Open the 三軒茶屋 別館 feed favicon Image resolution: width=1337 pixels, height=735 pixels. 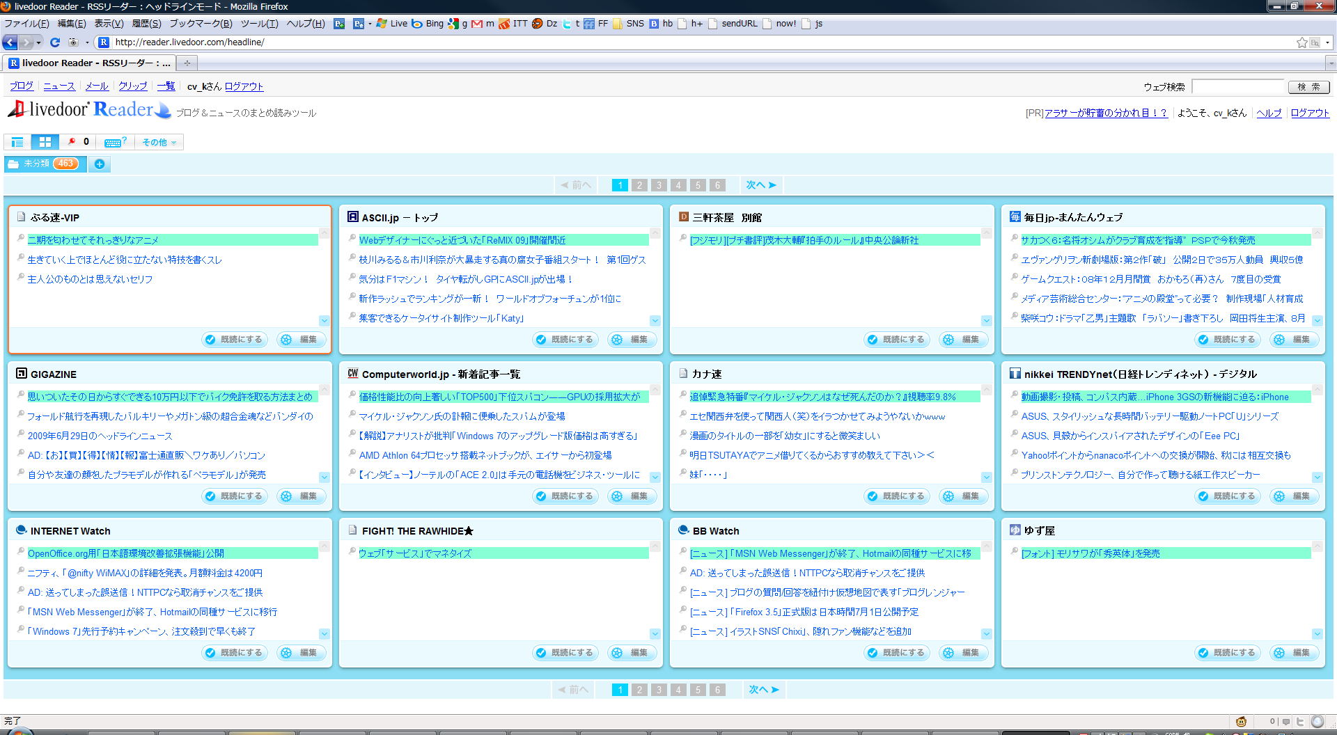click(684, 217)
